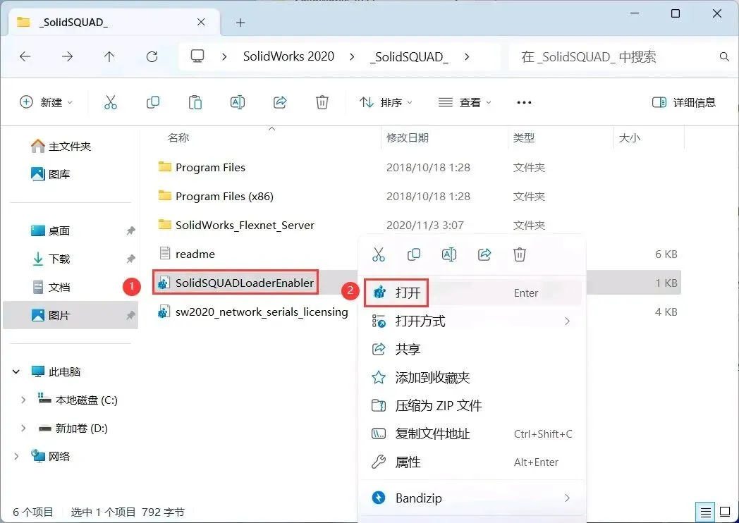Select the SolidSQUADLoaderEnabler file

coord(245,283)
